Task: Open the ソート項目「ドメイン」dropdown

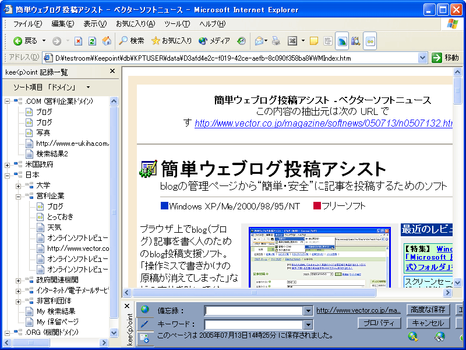Action: click(x=88, y=87)
